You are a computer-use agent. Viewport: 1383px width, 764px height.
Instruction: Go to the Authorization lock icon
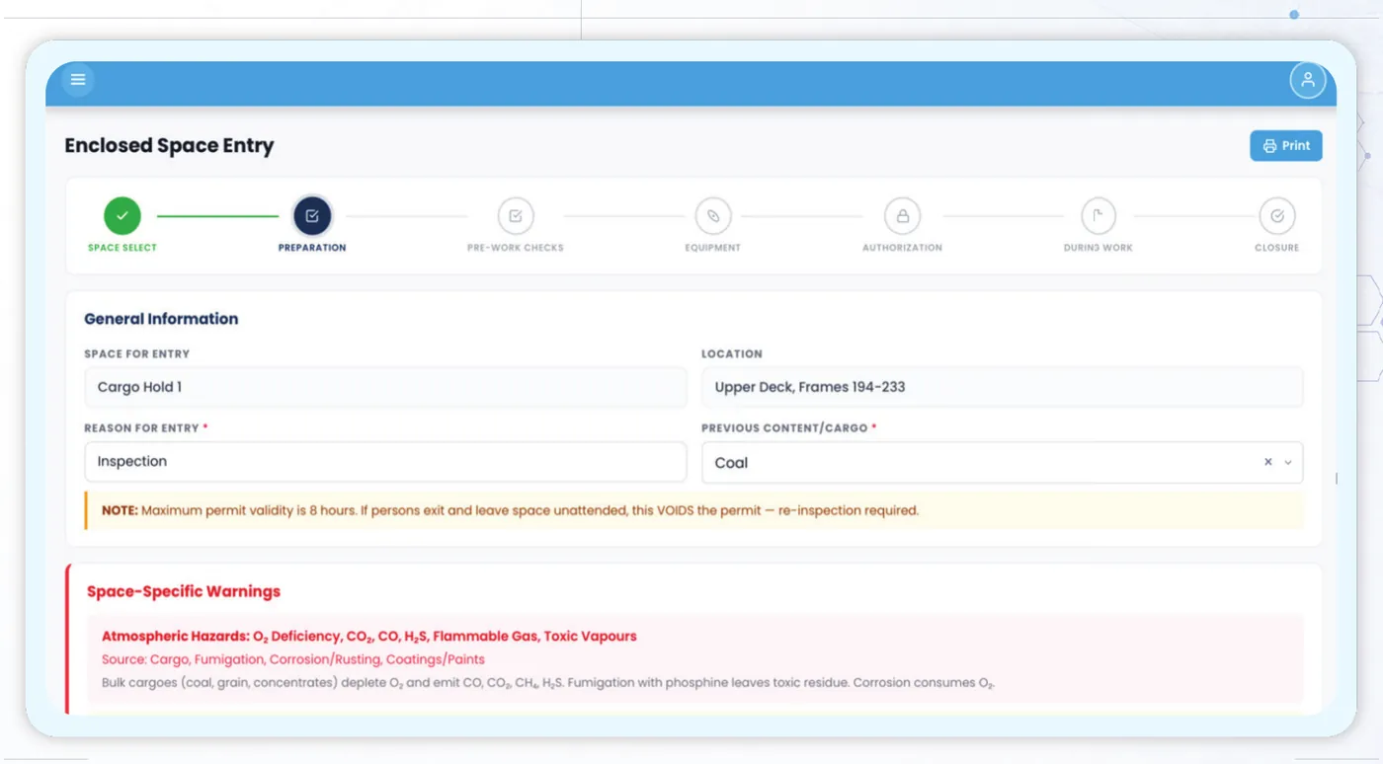pos(902,215)
